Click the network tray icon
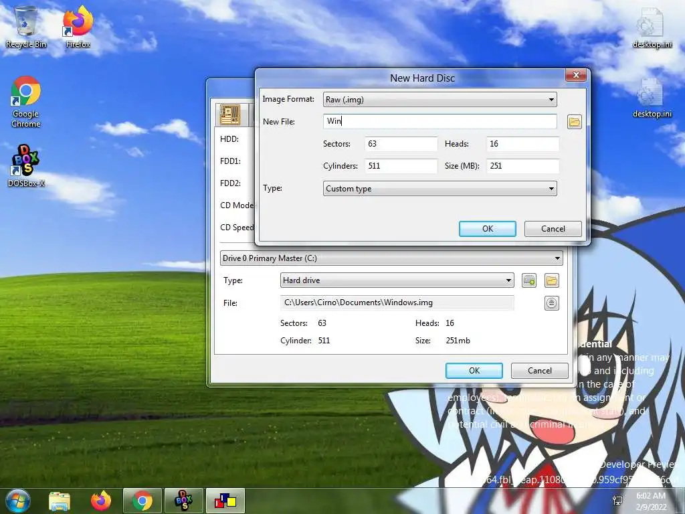 point(617,501)
